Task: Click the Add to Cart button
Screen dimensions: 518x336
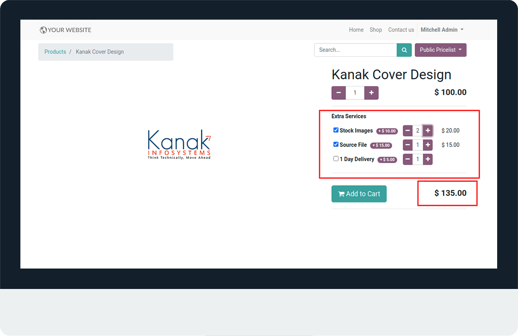Action: pyautogui.click(x=359, y=194)
